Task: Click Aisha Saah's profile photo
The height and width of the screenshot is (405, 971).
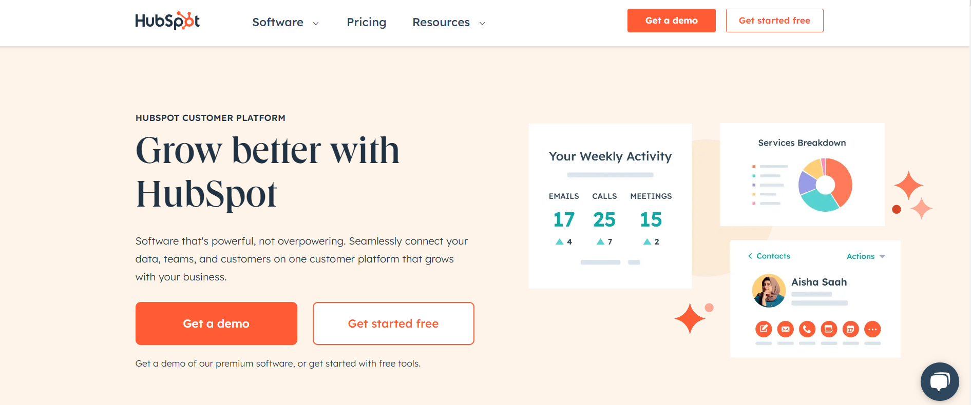Action: click(769, 291)
